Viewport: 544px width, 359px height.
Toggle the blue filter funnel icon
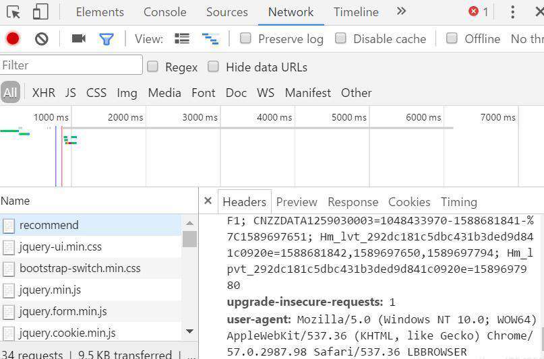tap(106, 39)
